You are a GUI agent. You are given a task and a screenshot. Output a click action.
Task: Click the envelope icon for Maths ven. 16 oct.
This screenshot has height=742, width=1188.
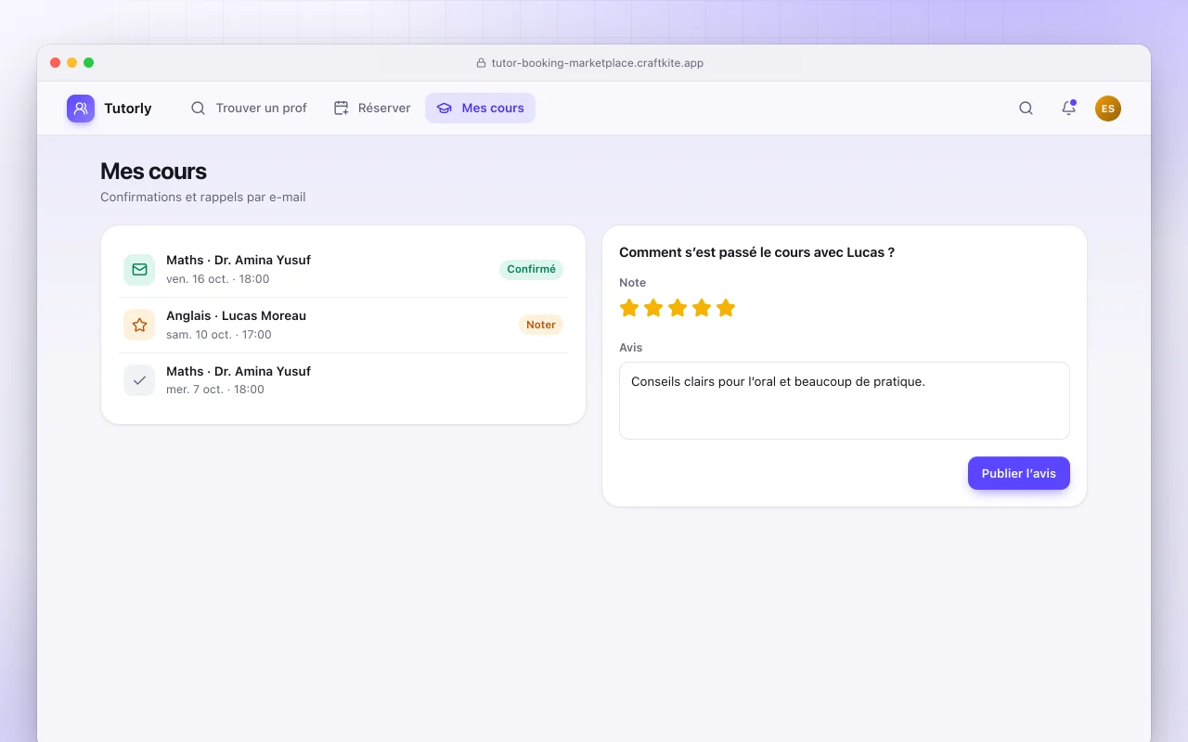pyautogui.click(x=139, y=269)
